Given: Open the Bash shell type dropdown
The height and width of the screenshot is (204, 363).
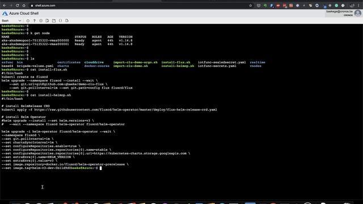Looking at the screenshot, I should (11, 20).
